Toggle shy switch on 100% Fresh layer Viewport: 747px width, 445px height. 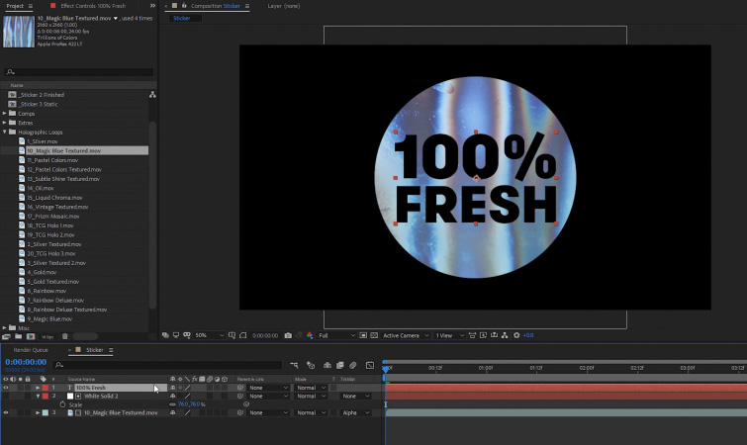(x=172, y=388)
